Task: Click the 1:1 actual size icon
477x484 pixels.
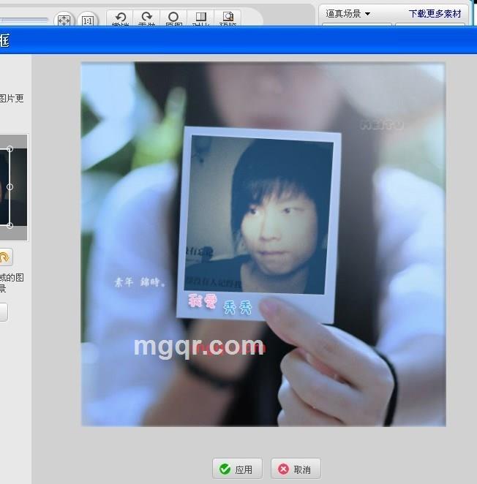Action: (x=88, y=21)
